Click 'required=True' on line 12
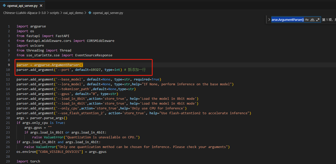Screen dimensions: 336x164 point(147,79)
